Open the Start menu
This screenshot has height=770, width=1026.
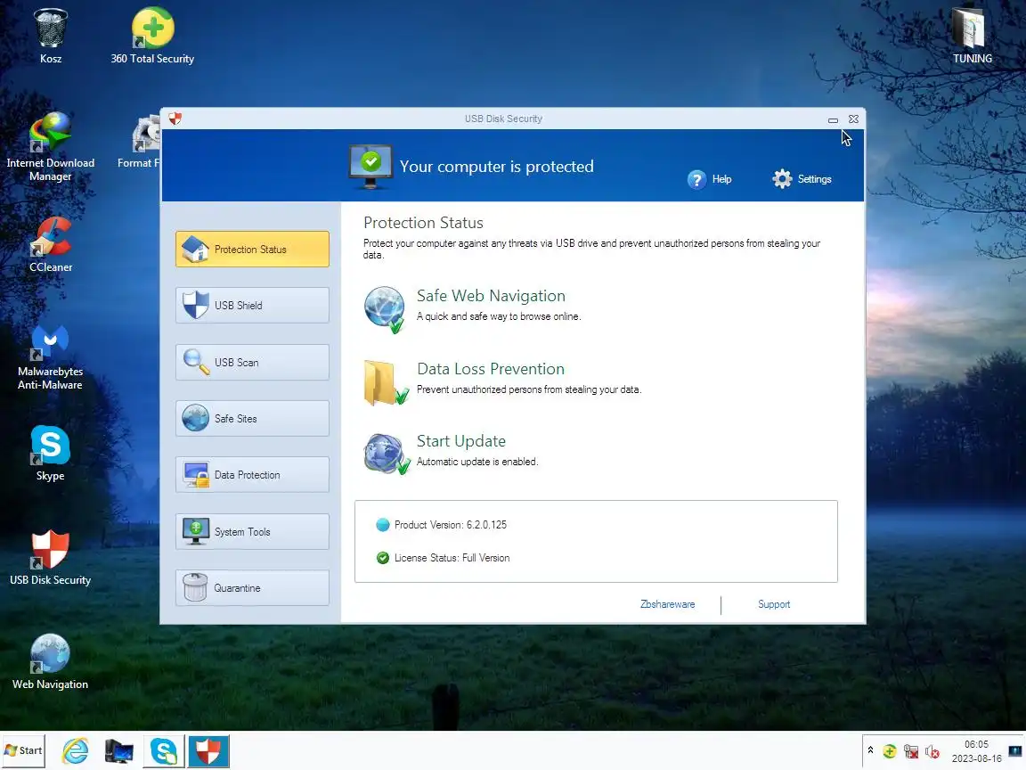(x=23, y=750)
